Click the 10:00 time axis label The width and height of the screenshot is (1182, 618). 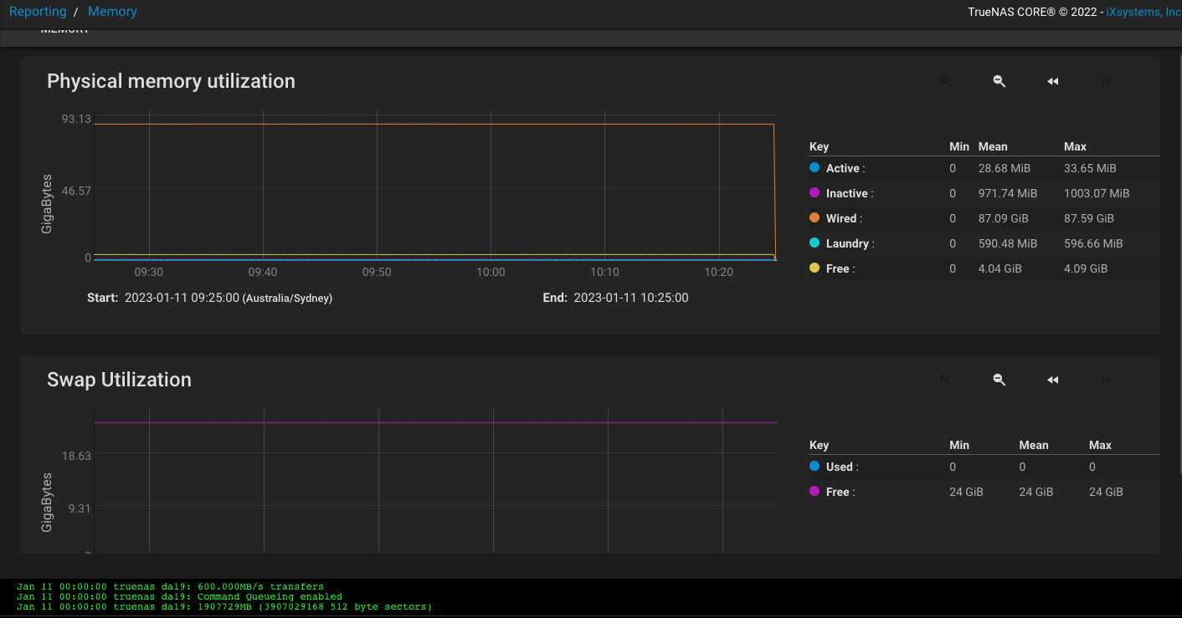(491, 273)
